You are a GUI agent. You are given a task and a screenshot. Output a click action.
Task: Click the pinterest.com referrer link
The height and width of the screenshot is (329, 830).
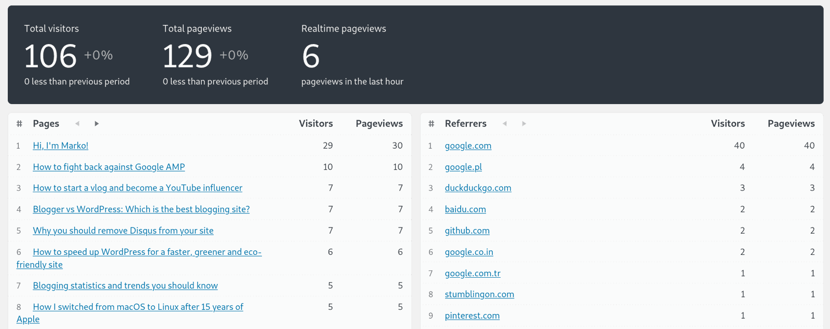click(472, 316)
